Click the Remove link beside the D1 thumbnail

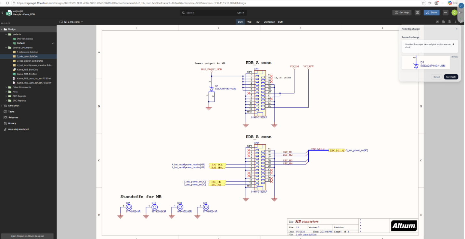pos(455,57)
